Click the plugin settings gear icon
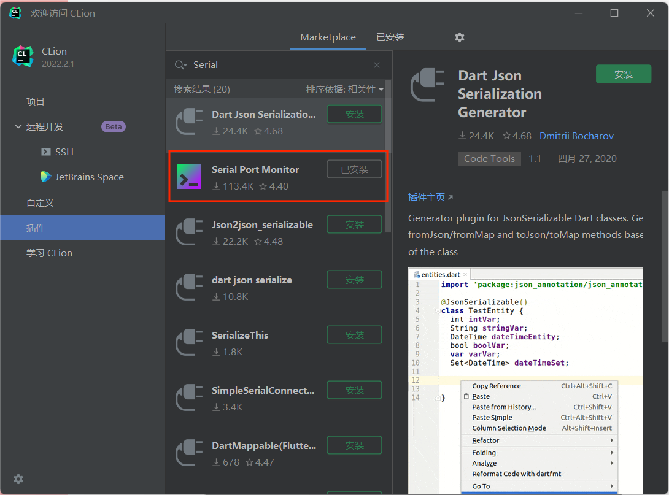 tap(459, 37)
